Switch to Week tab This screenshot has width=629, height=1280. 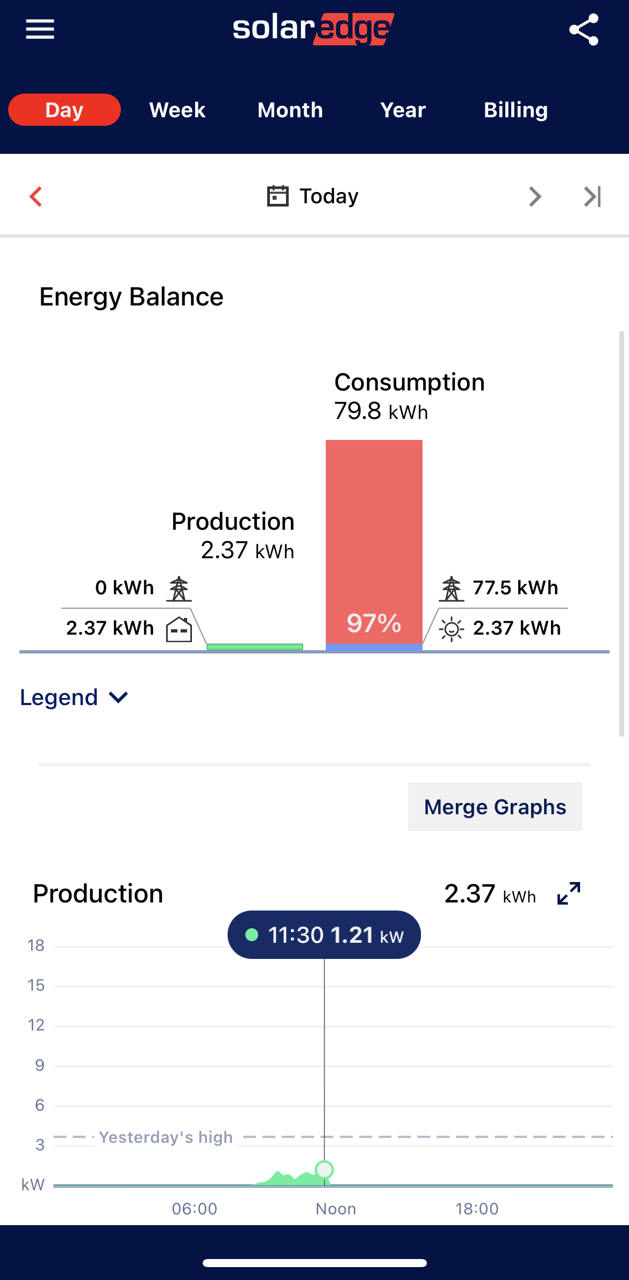point(177,110)
